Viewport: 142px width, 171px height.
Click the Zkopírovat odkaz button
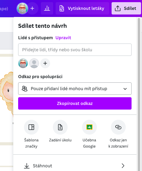[x=75, y=103]
